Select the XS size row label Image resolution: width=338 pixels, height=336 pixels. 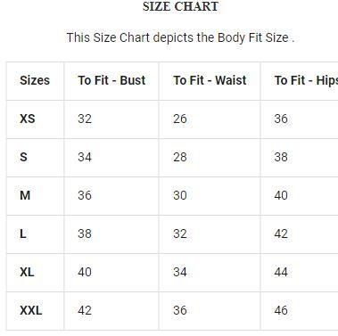click(28, 119)
